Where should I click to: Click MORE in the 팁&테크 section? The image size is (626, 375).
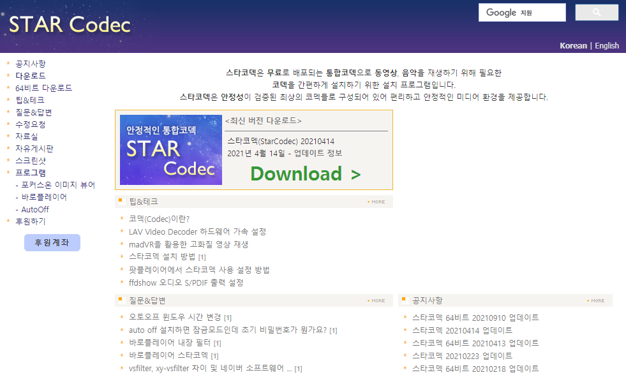376,202
